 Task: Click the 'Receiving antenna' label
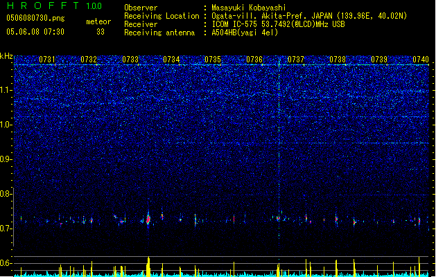tap(159, 33)
